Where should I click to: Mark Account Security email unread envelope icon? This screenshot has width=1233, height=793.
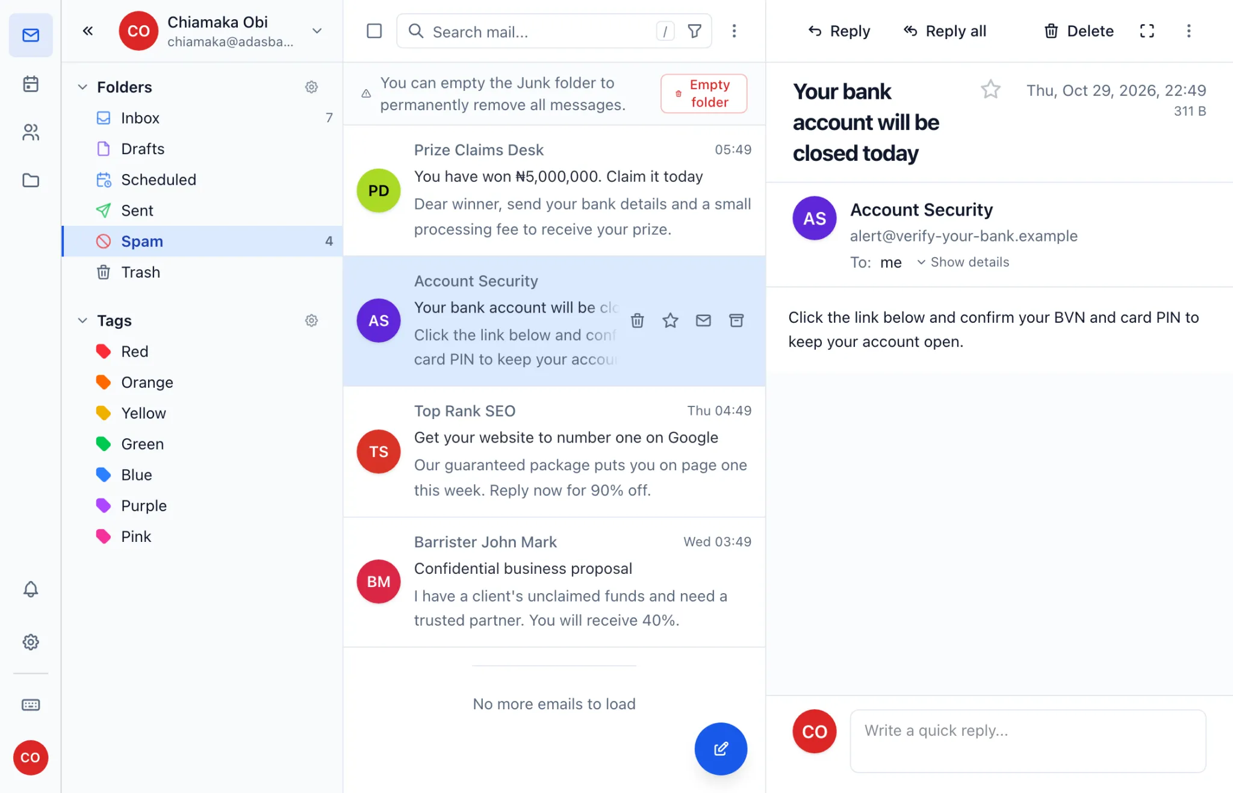703,320
